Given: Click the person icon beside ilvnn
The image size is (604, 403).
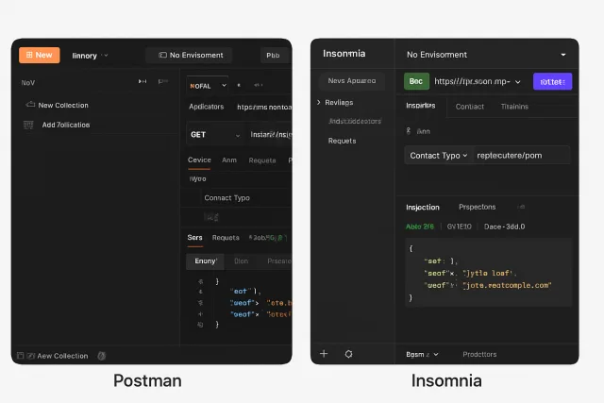Looking at the screenshot, I should coord(409,131).
